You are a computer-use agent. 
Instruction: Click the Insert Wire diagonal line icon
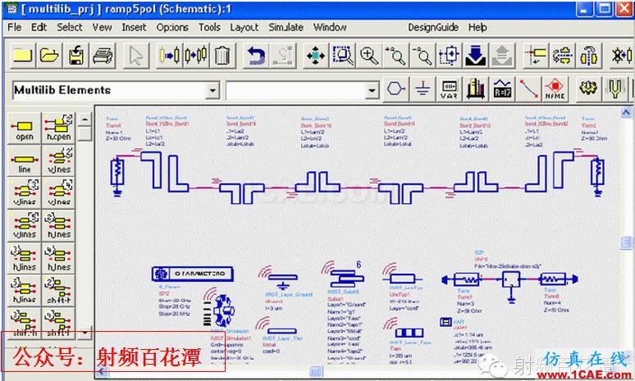528,88
